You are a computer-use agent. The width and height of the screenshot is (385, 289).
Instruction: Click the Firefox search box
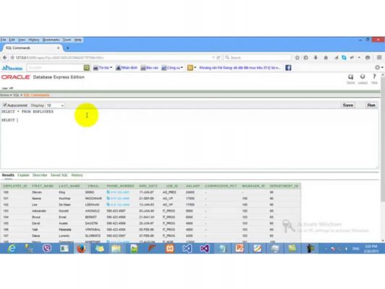[x=258, y=58]
